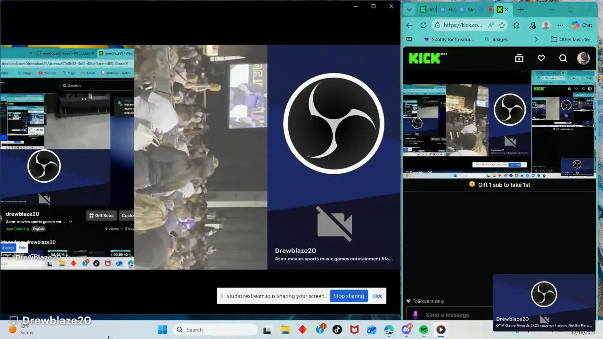Open Microsoft Edge from taskbar
The height and width of the screenshot is (339, 603).
(389, 330)
